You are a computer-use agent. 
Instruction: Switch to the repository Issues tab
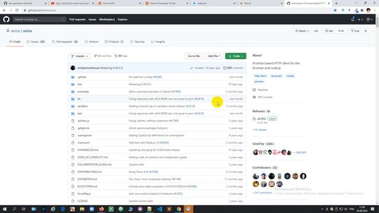[x=36, y=41]
